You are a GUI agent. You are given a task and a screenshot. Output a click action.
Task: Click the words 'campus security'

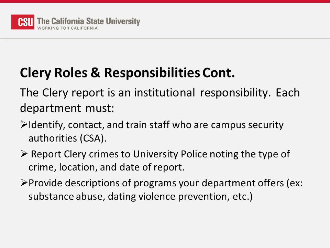[x=247, y=125]
